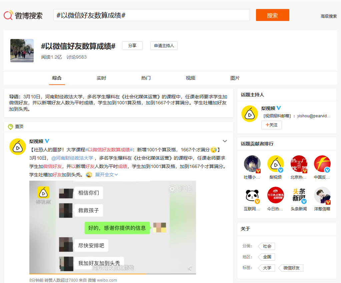Open 梨视频 host name in 话题主持人
This screenshot has height=283, width=341.
coord(268,108)
